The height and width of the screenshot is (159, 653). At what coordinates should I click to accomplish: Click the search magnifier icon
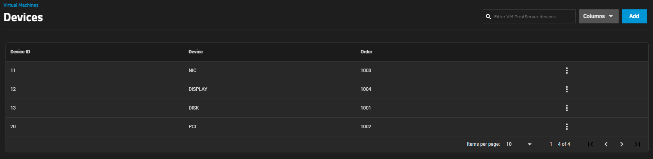coord(488,17)
